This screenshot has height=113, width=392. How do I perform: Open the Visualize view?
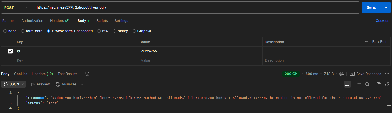pos(66,84)
